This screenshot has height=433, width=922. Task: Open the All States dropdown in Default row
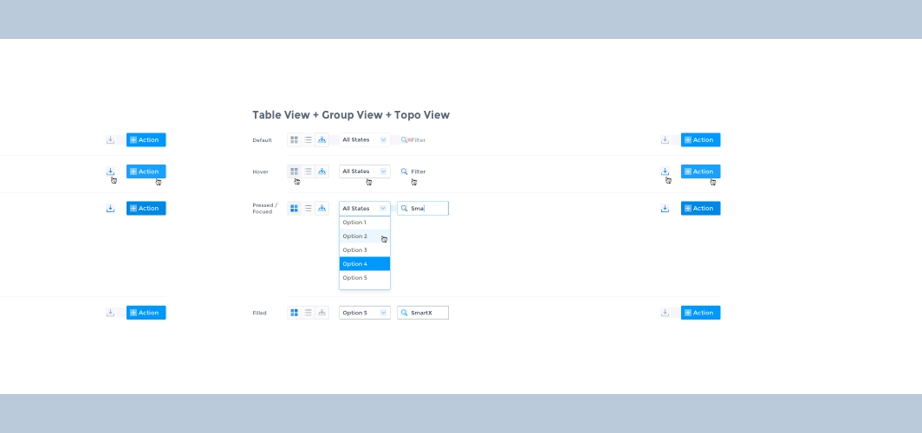[x=364, y=139]
